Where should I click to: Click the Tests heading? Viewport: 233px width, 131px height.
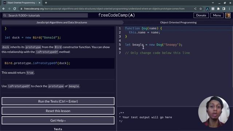click(x=58, y=129)
